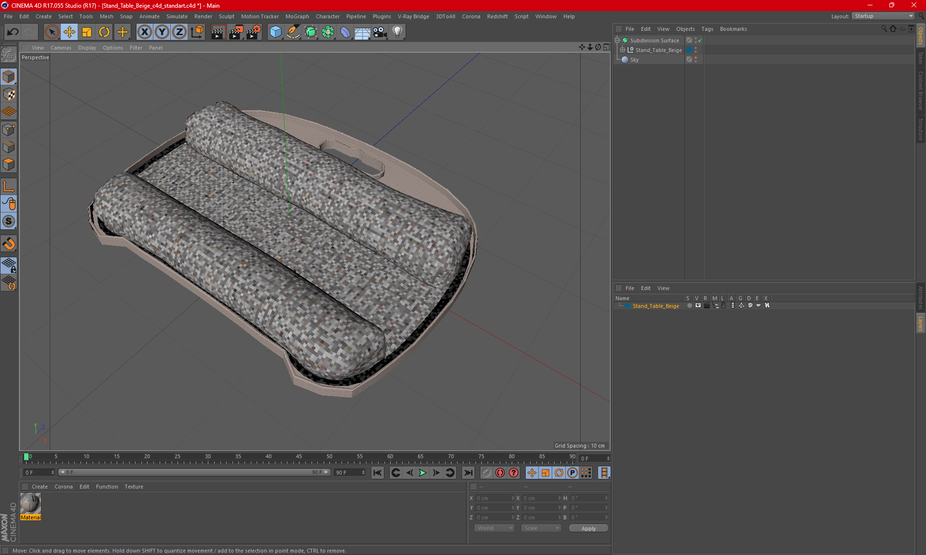The width and height of the screenshot is (926, 555).
Task: Expand the Stand_Table_Beige tree item
Action: click(622, 50)
